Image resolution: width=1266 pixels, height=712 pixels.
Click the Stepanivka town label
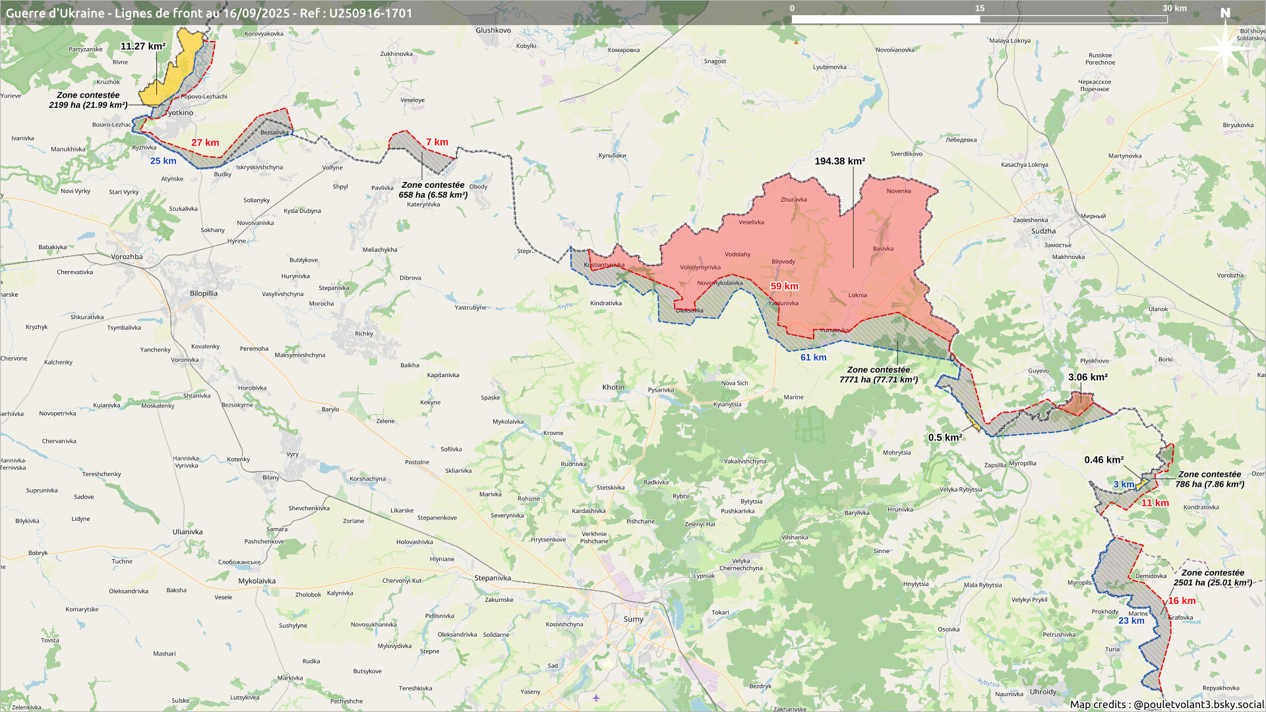click(493, 578)
